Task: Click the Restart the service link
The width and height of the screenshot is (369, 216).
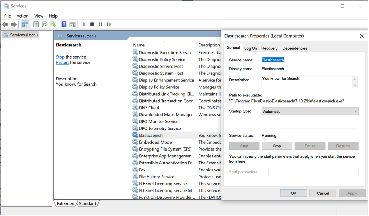Action: tap(62, 62)
